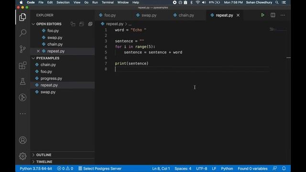Change file encoding UTF-8
The height and width of the screenshot is (172, 306).
[x=202, y=169]
